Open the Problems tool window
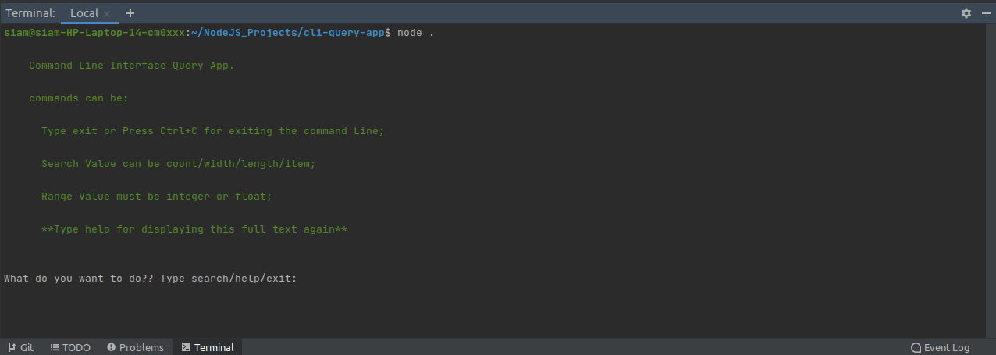The height and width of the screenshot is (355, 996). pos(135,347)
